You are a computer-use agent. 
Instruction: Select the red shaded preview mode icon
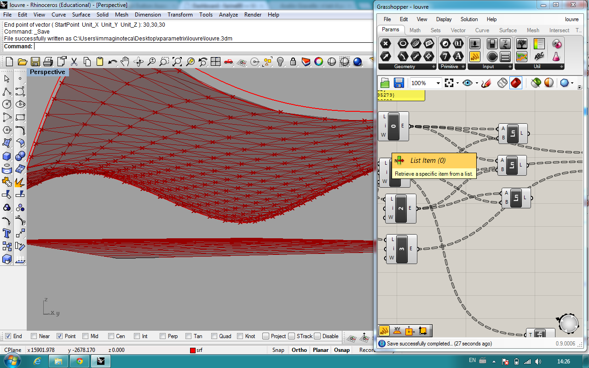pos(516,83)
